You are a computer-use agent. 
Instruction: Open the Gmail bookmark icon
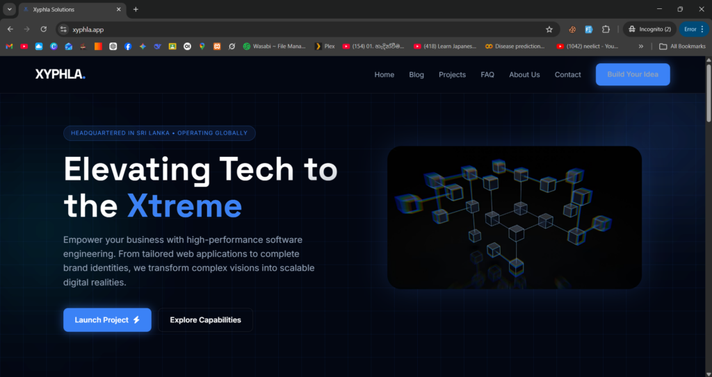click(9, 47)
